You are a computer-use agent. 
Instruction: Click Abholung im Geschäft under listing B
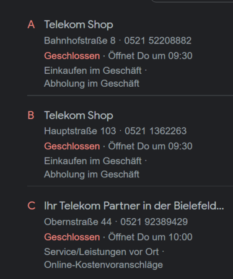(92, 174)
